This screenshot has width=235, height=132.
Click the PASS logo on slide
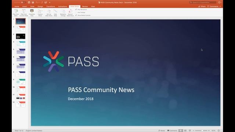click(x=71, y=61)
